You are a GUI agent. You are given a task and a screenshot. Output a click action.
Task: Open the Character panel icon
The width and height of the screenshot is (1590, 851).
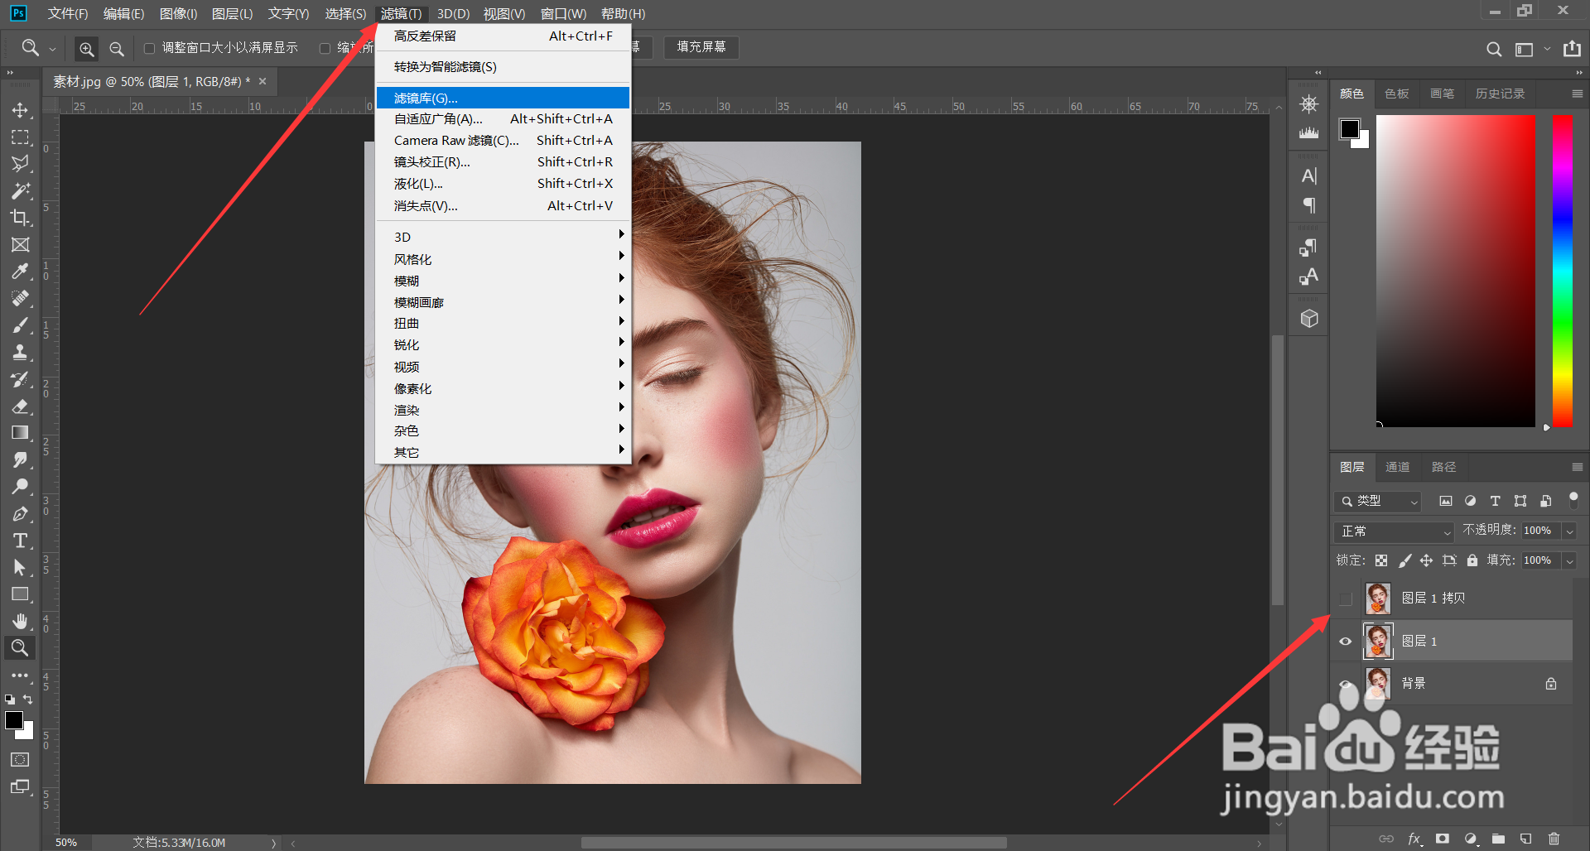point(1309,175)
